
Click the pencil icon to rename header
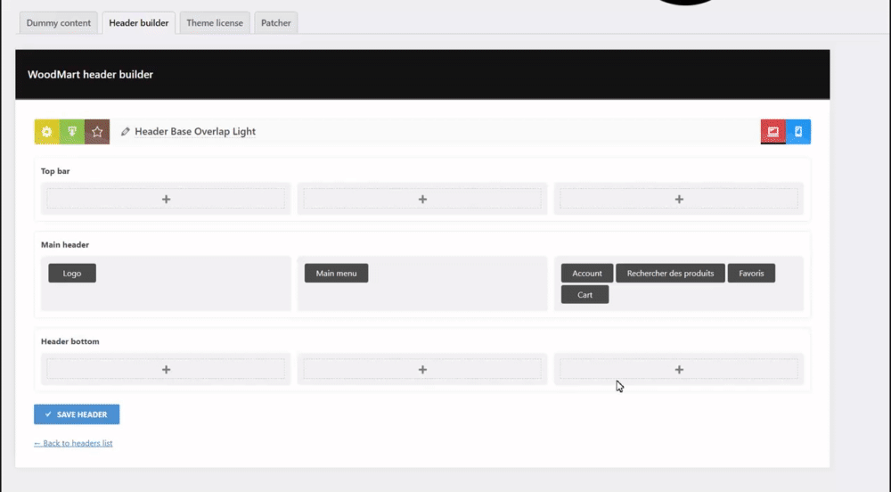[125, 132]
